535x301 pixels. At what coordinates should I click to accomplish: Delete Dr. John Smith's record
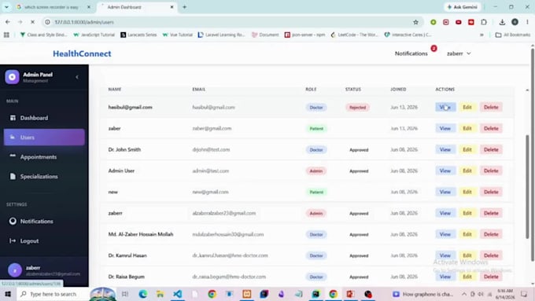(491, 149)
